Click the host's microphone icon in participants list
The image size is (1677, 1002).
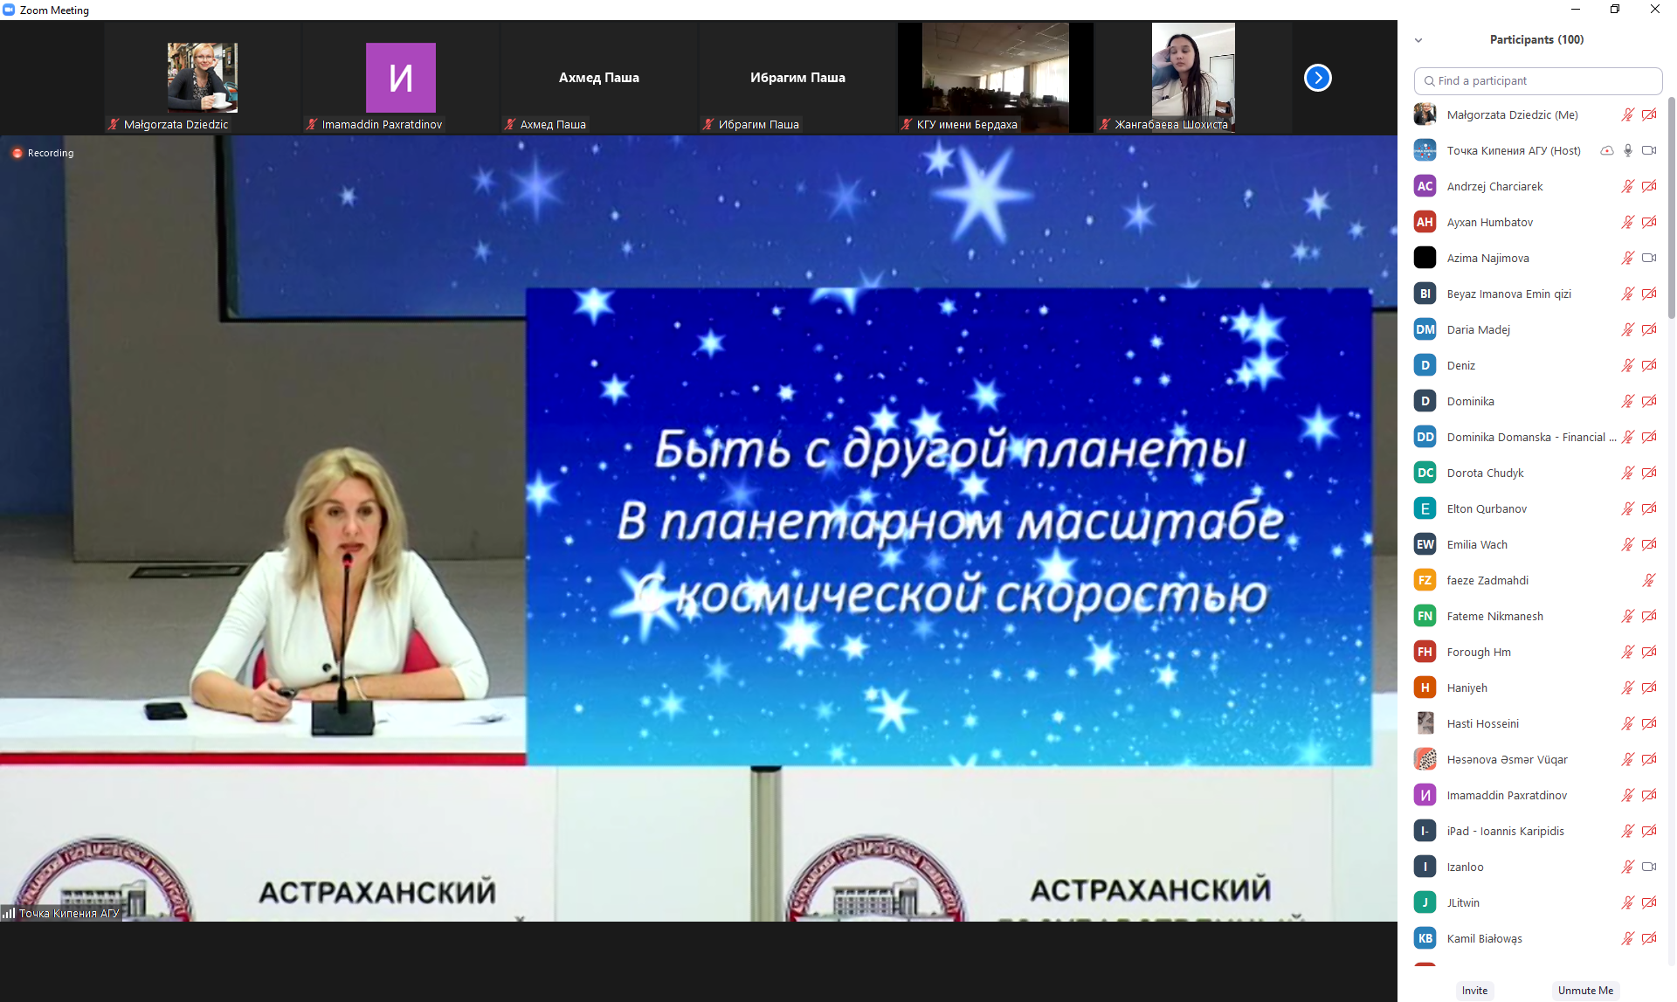click(1628, 150)
